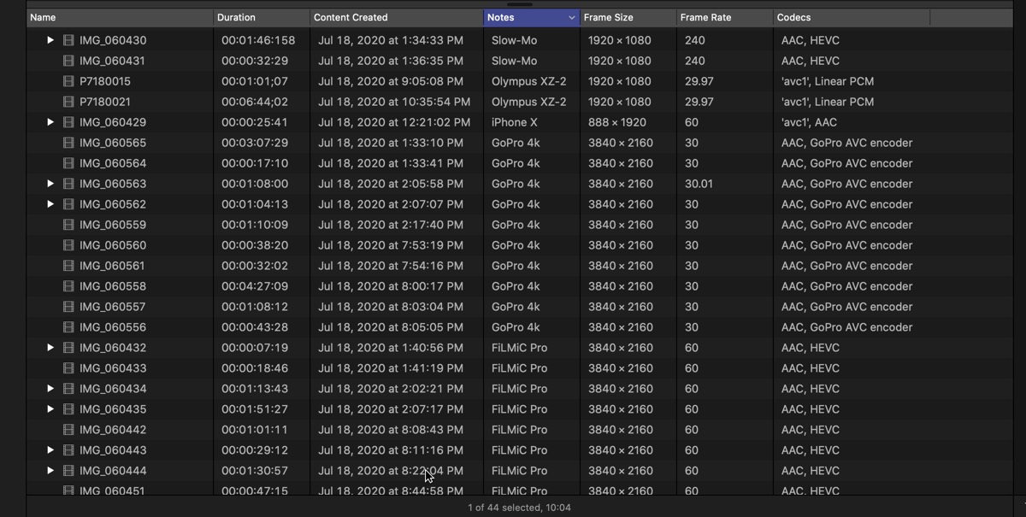
Task: Click the filmstrip icon for IMG_060443
Action: (68, 450)
